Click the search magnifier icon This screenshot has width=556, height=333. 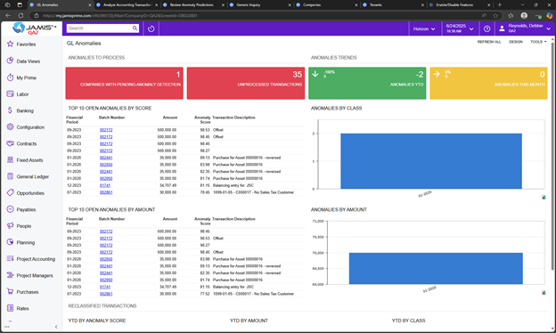[x=135, y=28]
